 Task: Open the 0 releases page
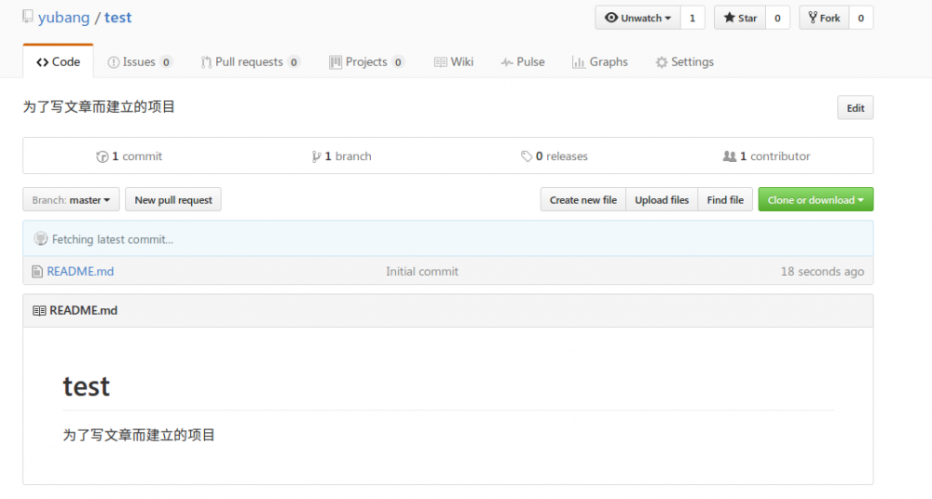pos(554,156)
